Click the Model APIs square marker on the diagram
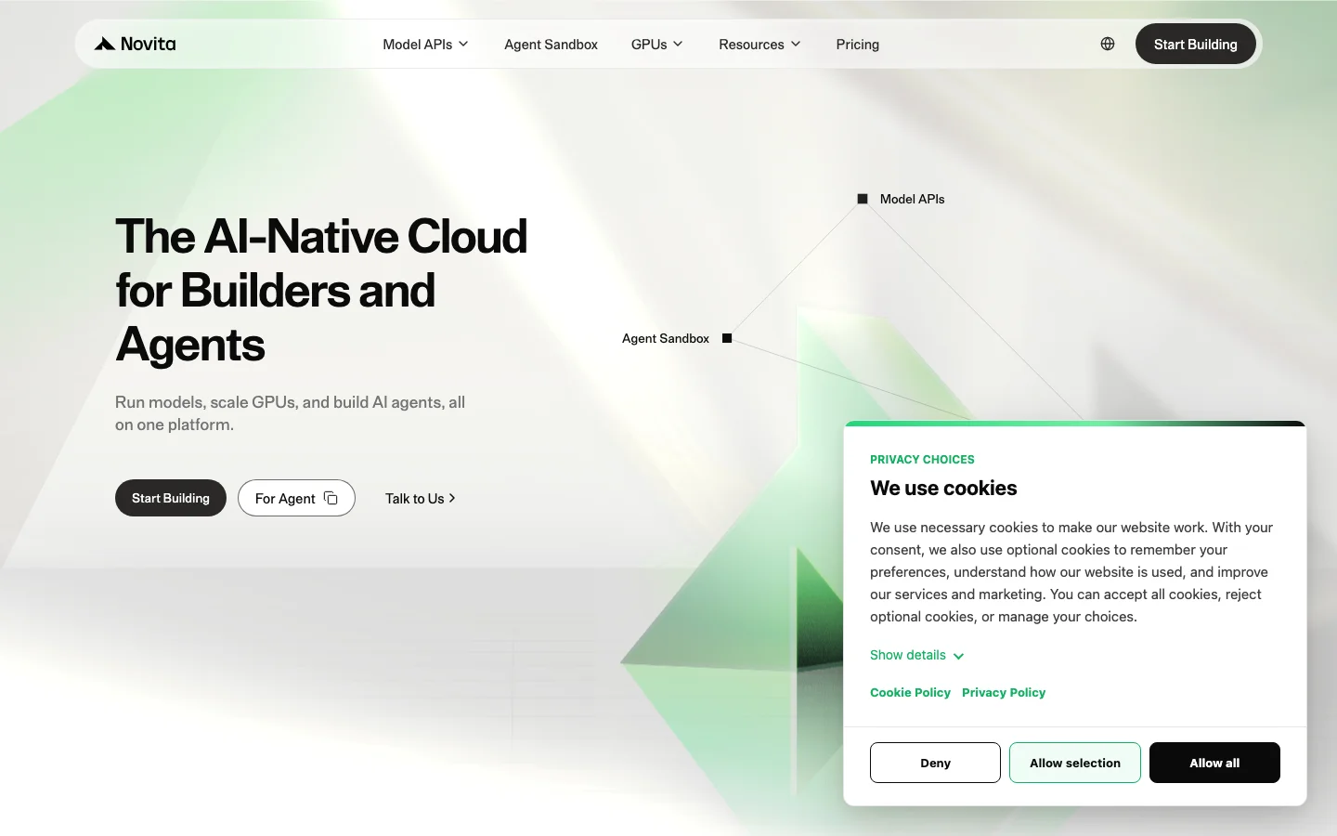Viewport: 1337px width, 836px height. point(863,199)
